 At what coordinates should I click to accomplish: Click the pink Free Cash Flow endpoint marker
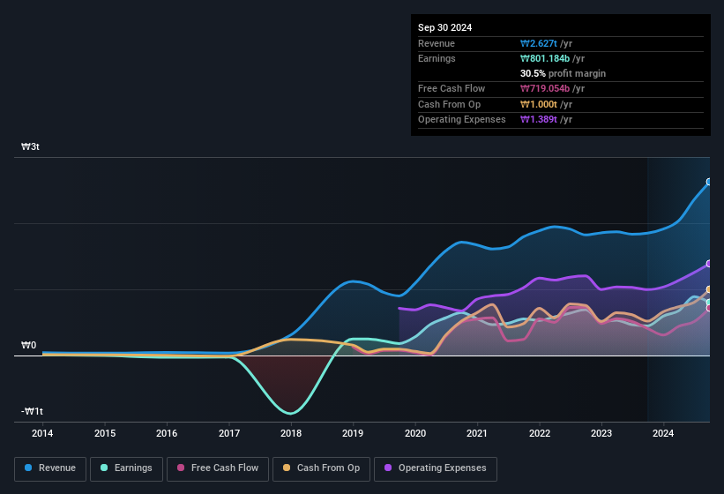709,308
